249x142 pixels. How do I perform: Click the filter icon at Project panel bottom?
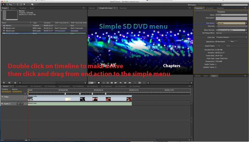4,83
